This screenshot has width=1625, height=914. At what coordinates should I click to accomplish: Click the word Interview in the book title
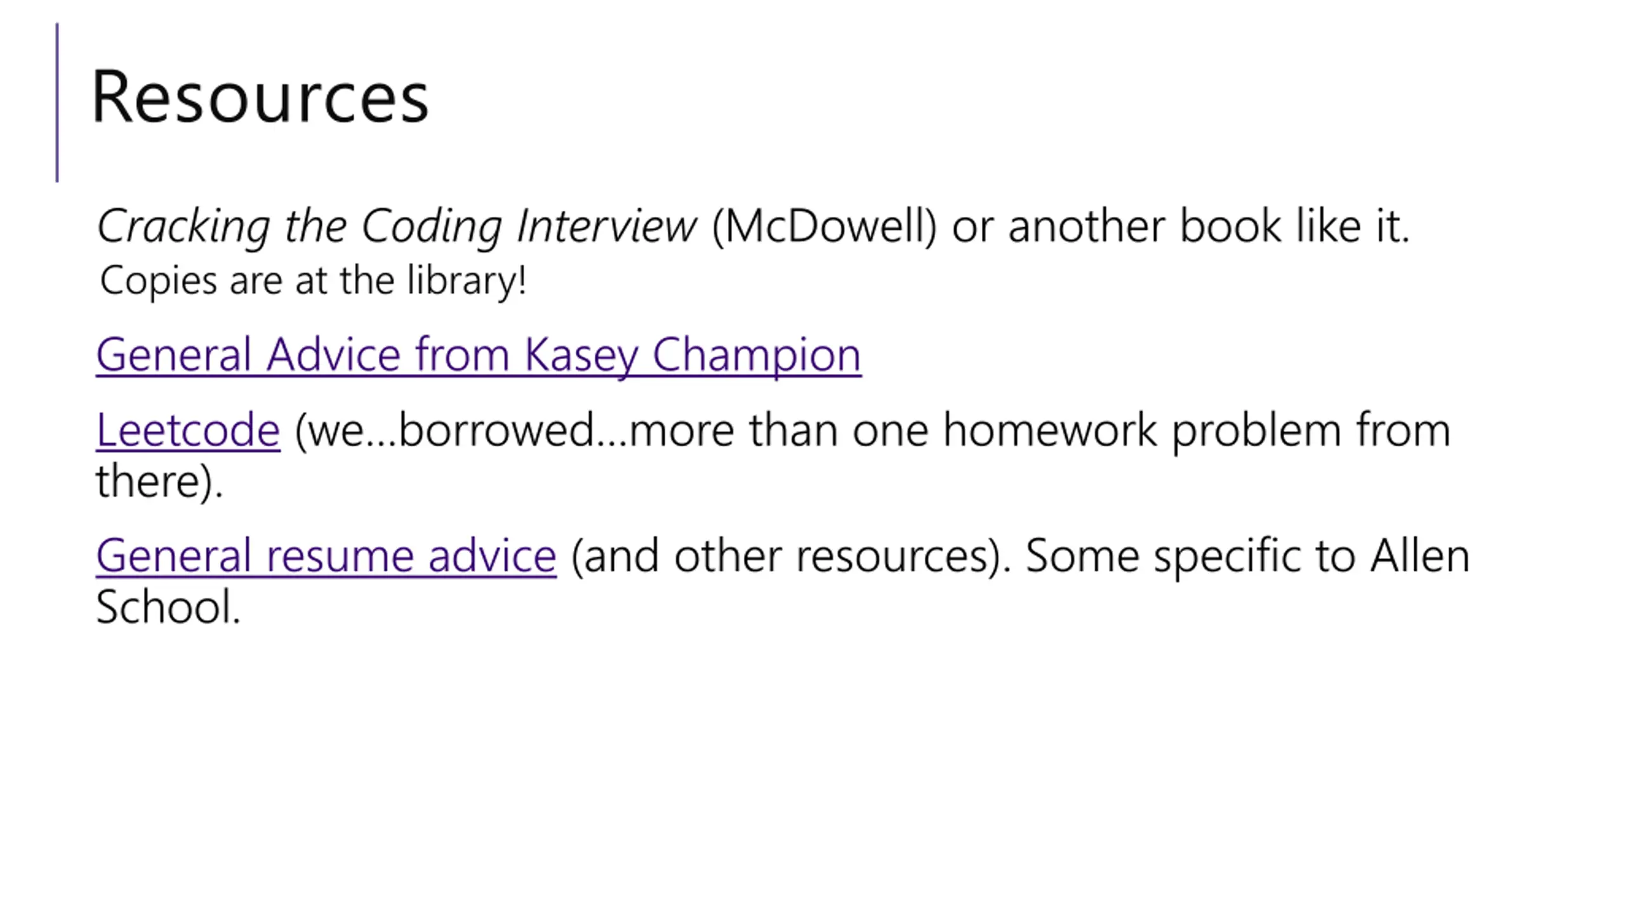click(x=607, y=225)
